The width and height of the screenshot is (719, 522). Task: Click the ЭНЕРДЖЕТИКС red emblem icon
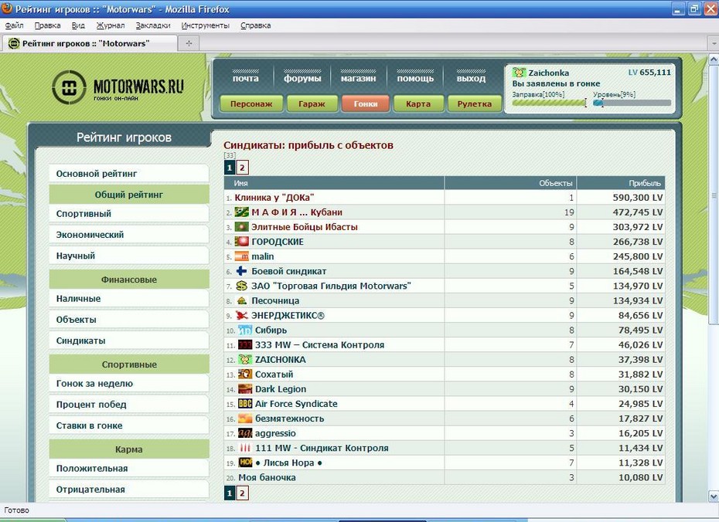pyautogui.click(x=242, y=315)
